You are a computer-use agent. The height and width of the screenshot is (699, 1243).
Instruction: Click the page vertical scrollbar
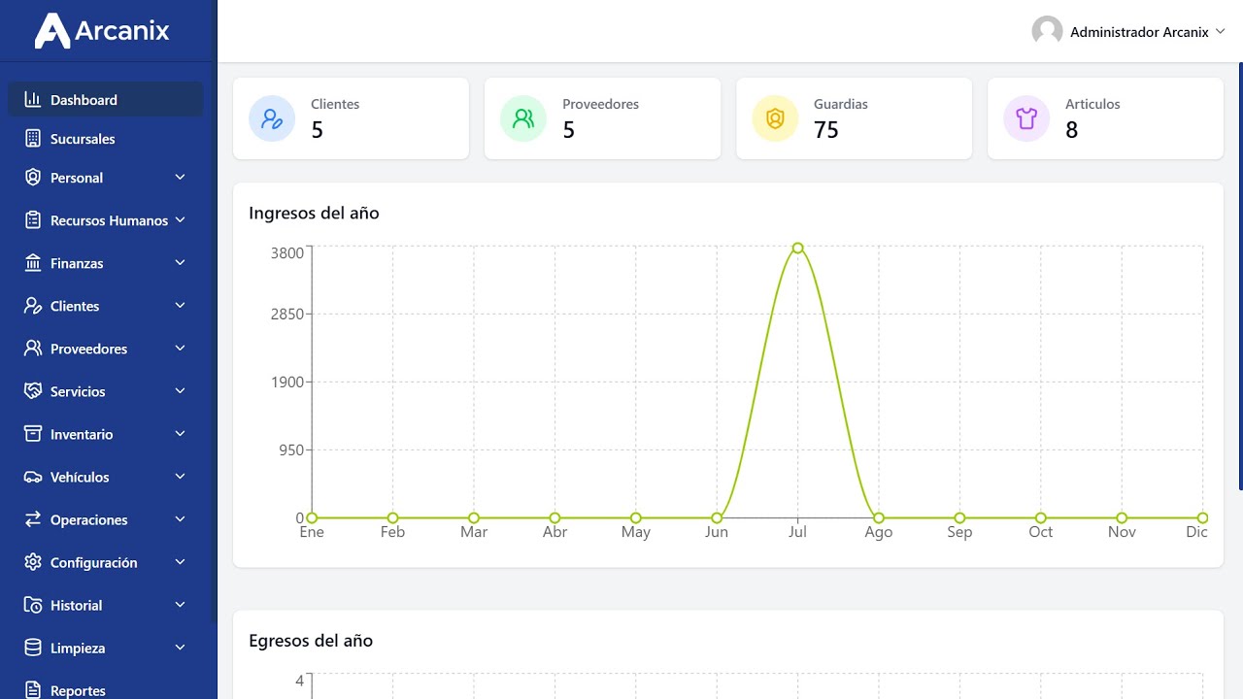click(x=1240, y=291)
